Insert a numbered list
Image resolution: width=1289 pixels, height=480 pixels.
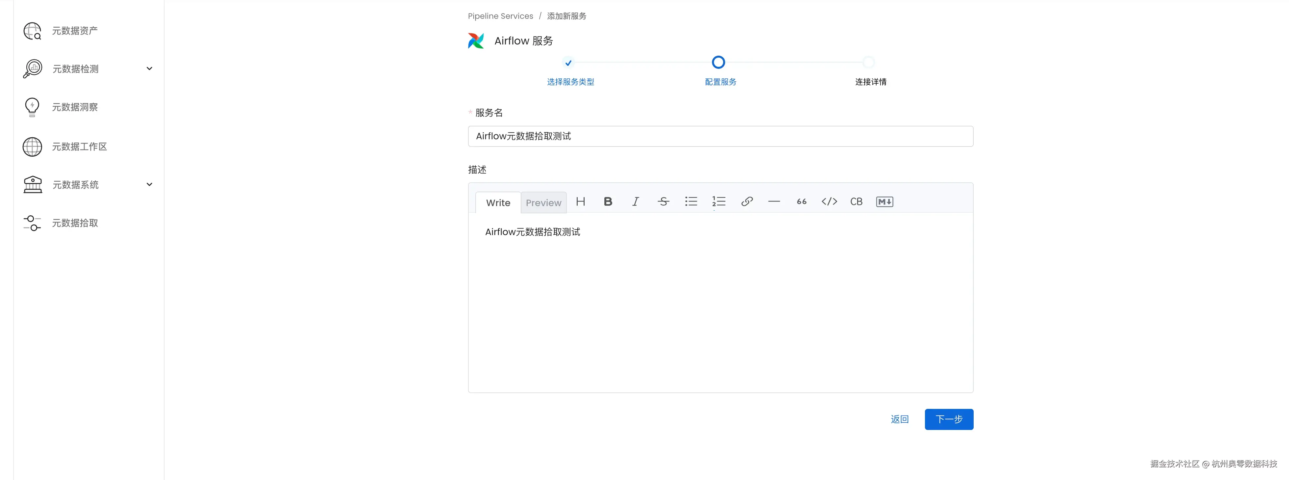point(719,202)
